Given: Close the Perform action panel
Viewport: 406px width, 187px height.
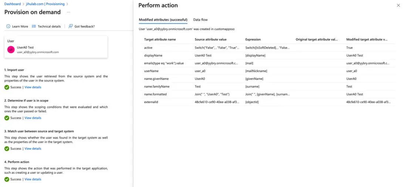Looking at the screenshot, I should click(x=398, y=6).
